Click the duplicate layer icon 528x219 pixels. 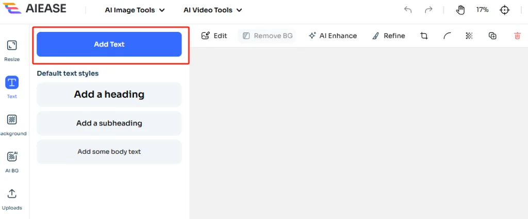coord(492,36)
